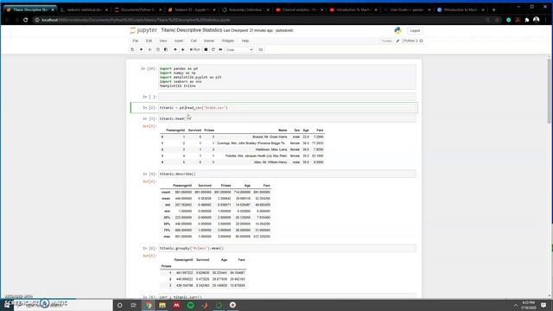
Task: Click the Logout button
Action: coord(415,31)
